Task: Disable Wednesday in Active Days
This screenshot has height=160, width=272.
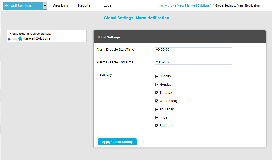Action: (157, 101)
